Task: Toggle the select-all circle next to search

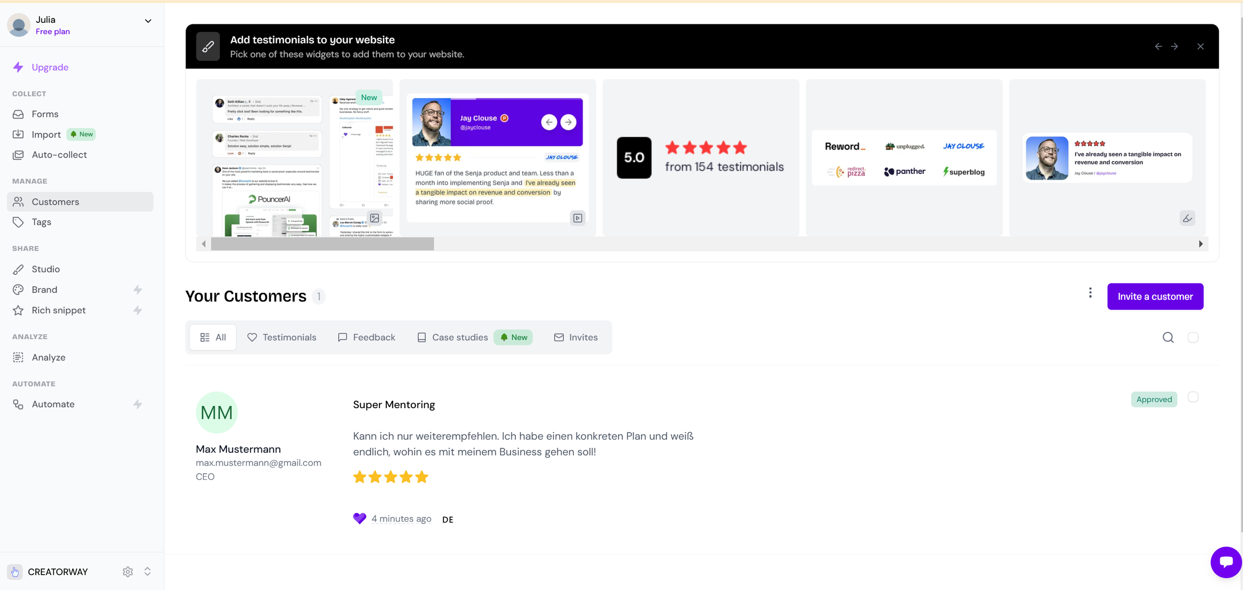Action: coord(1194,337)
